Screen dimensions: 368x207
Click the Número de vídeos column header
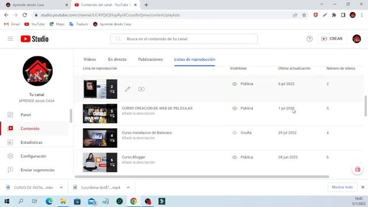point(341,68)
